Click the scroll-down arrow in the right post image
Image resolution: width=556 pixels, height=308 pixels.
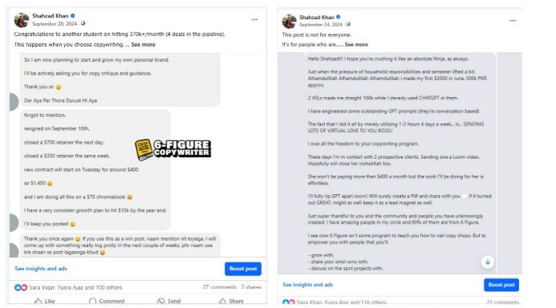(488, 262)
